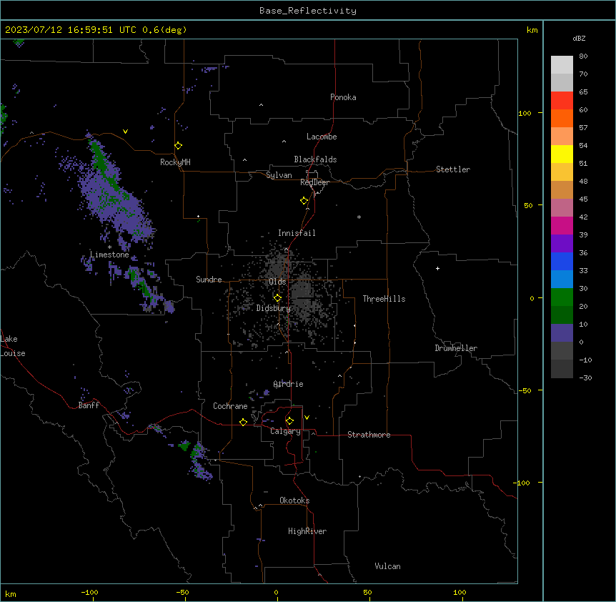Select the bright green 30-20 dBZ legend band
Screen dimensions: 616x602
(562, 297)
